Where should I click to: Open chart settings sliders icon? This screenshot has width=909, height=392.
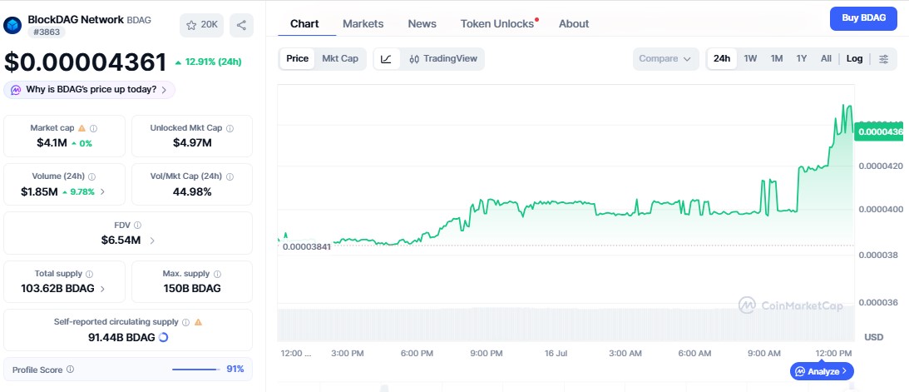(883, 58)
